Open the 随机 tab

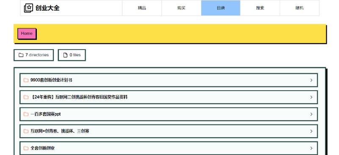click(x=300, y=8)
